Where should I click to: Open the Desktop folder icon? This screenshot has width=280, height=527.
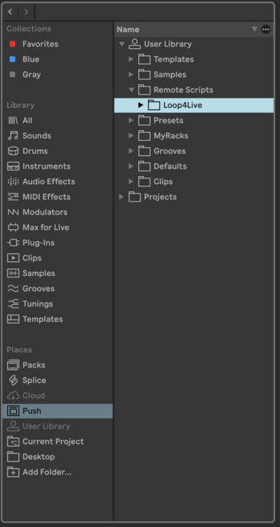coord(13,456)
